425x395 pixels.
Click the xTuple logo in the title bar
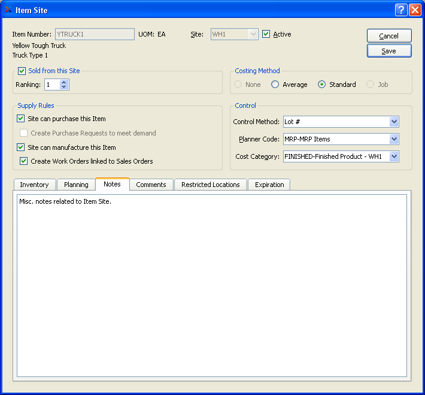click(8, 10)
